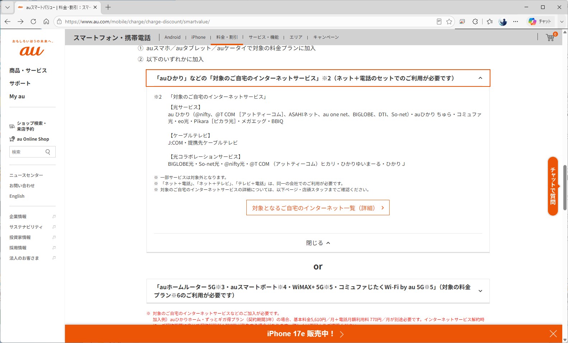Select the サービス・機能 nav tab
This screenshot has height=343, width=568.
(x=264, y=37)
